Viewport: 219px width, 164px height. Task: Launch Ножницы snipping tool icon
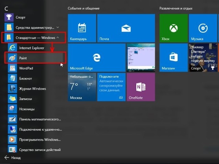pos(12,109)
